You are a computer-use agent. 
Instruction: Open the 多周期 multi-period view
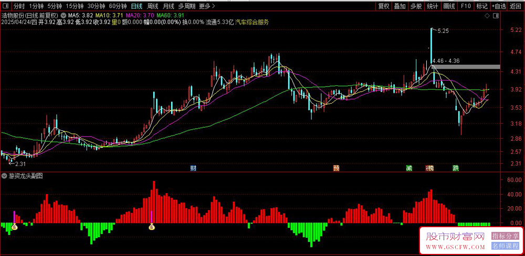(186, 6)
